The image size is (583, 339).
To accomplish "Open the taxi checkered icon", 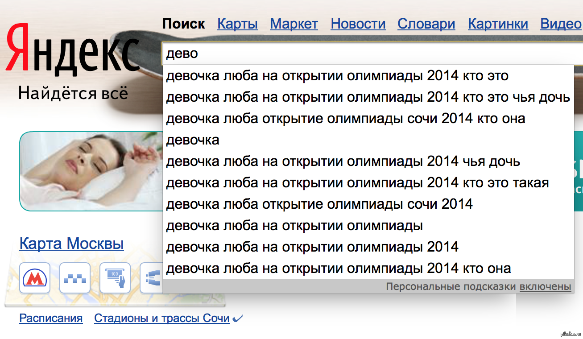I will click(75, 278).
